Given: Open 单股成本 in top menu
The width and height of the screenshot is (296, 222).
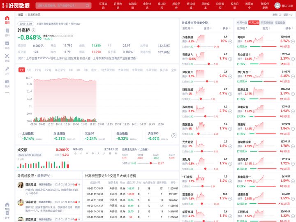Looking at the screenshot, I should 206,6.
